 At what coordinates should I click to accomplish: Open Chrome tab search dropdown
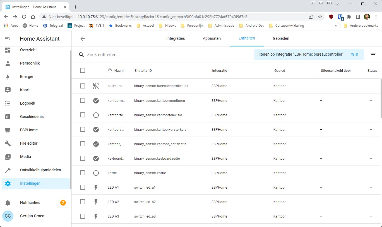tap(337, 4)
